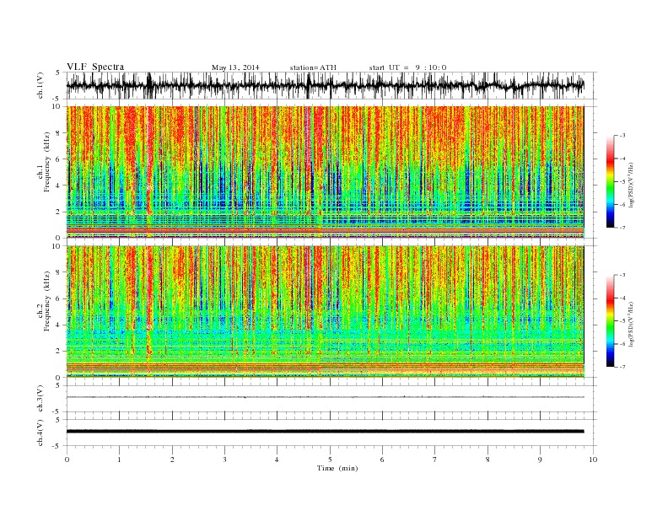Viewport: 668px width, 516px height.
Task: Click the time axis tick label "5"
Action: point(330,460)
